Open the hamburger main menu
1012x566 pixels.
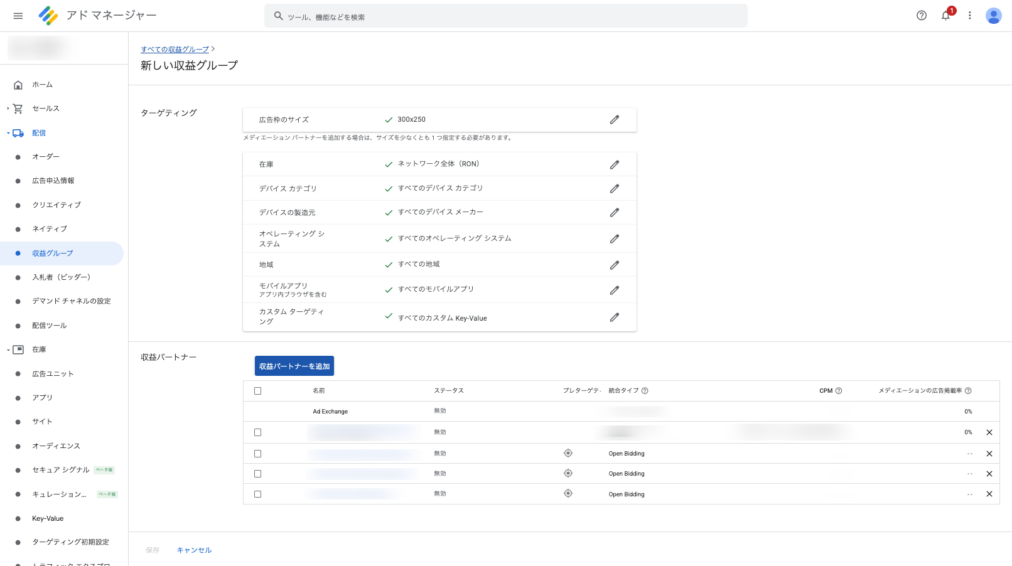click(x=18, y=16)
